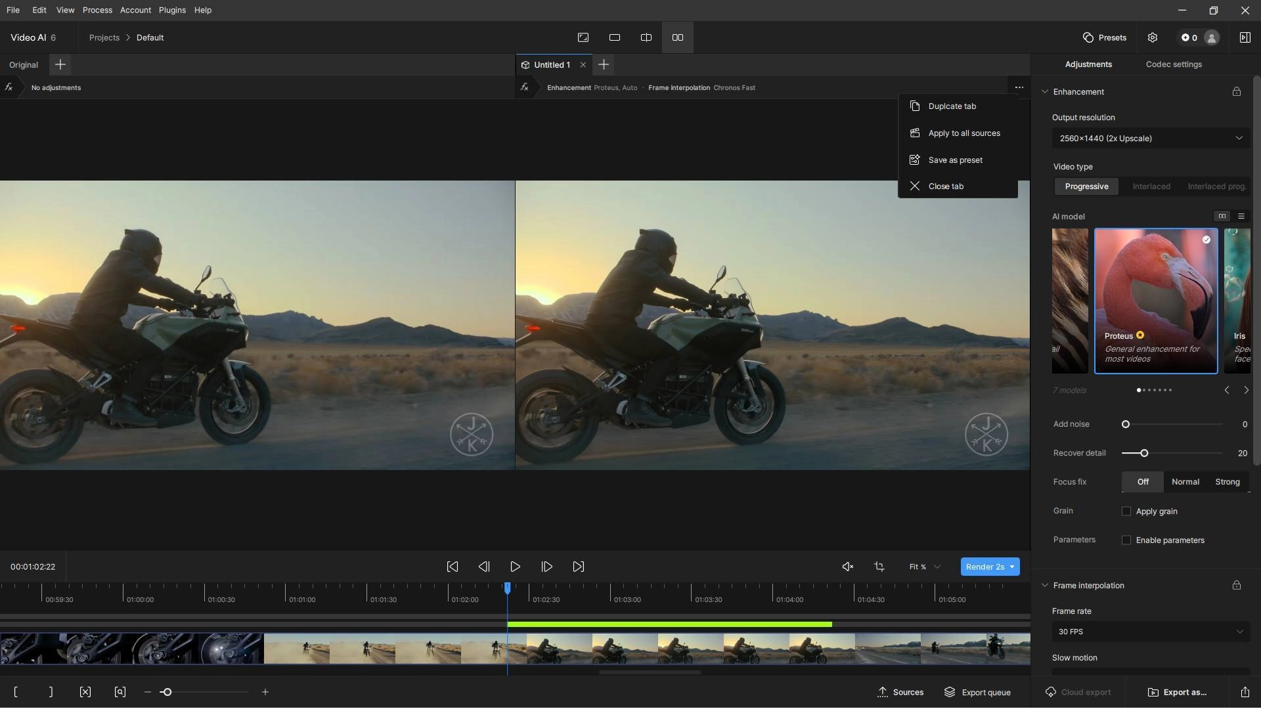Add a tab beside Original

tap(60, 64)
